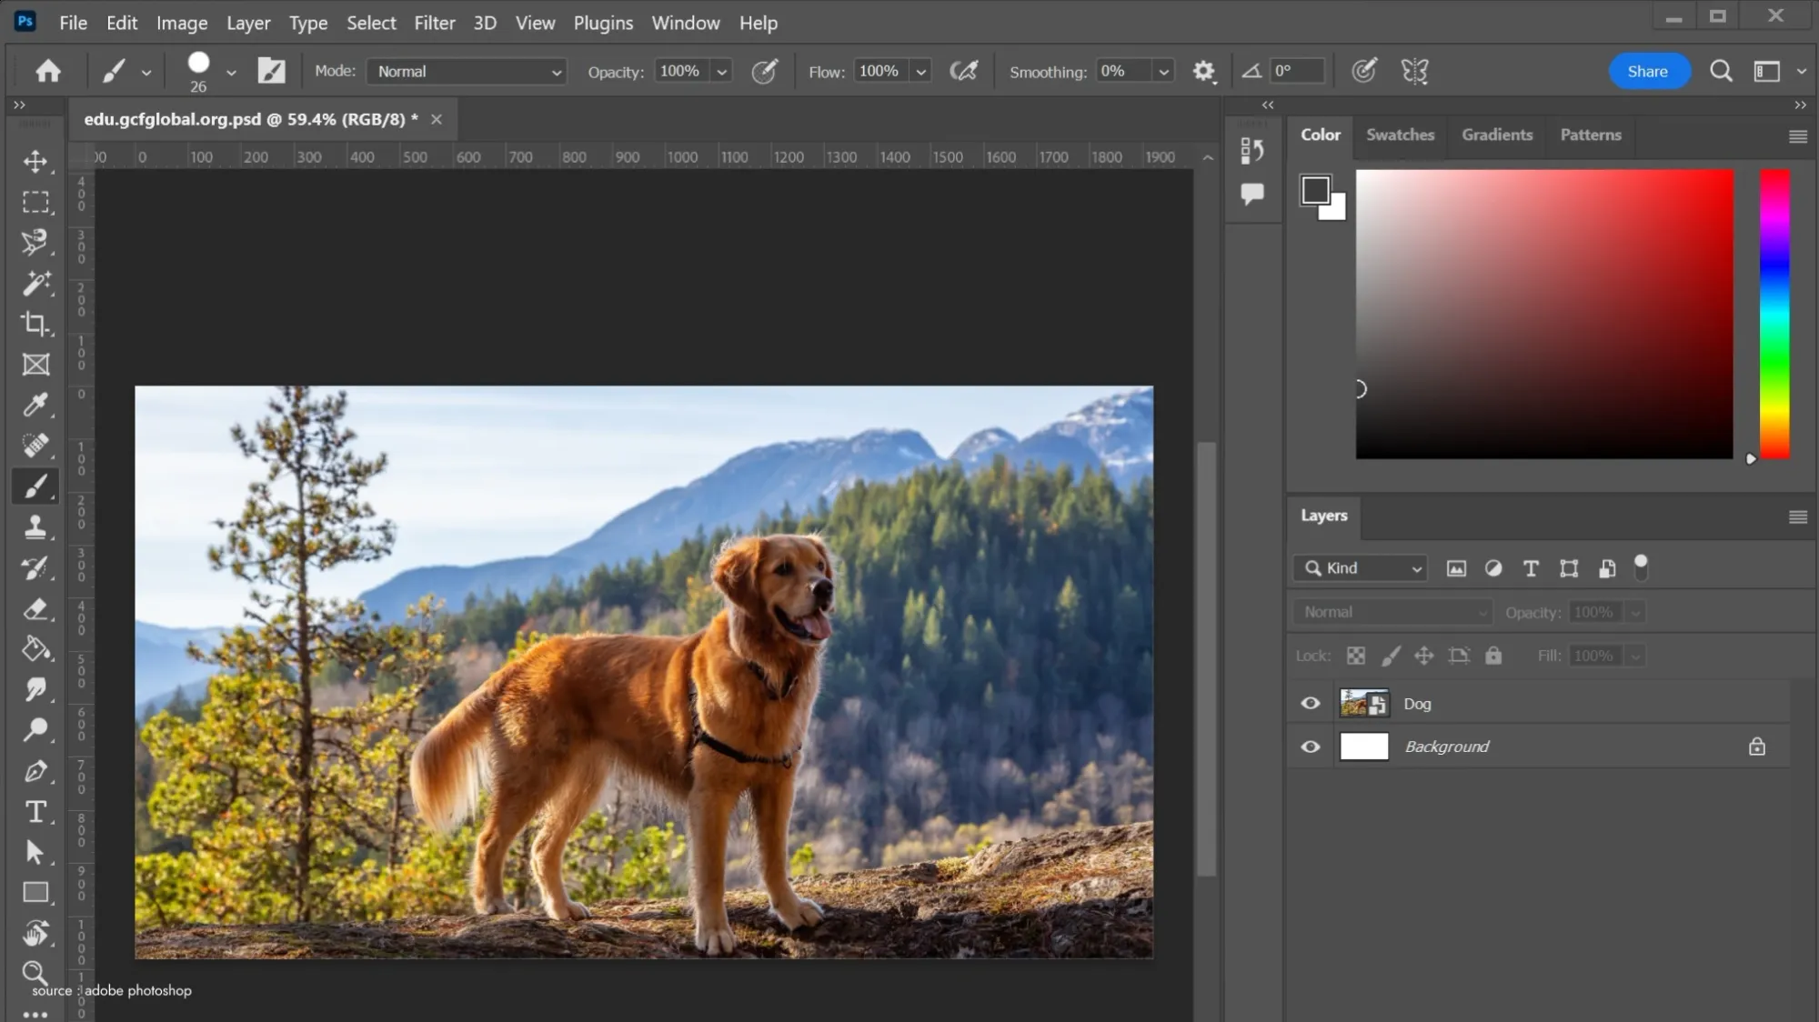This screenshot has width=1819, height=1022.
Task: Open the Smoothing dropdown arrow
Action: (1162, 71)
